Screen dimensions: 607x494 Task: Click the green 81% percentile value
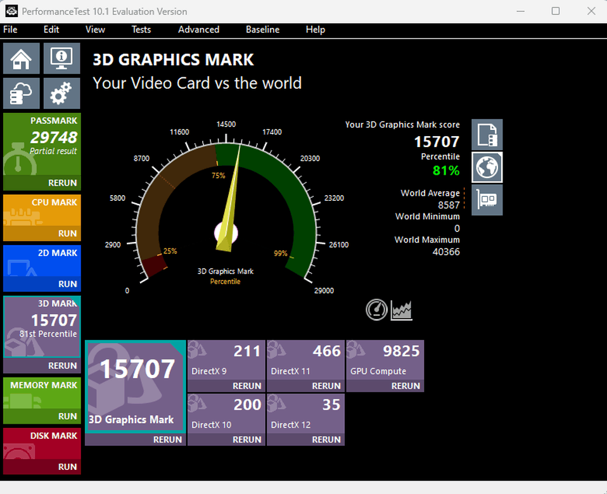446,170
